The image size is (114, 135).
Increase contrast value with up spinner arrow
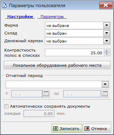(x=107, y=51)
